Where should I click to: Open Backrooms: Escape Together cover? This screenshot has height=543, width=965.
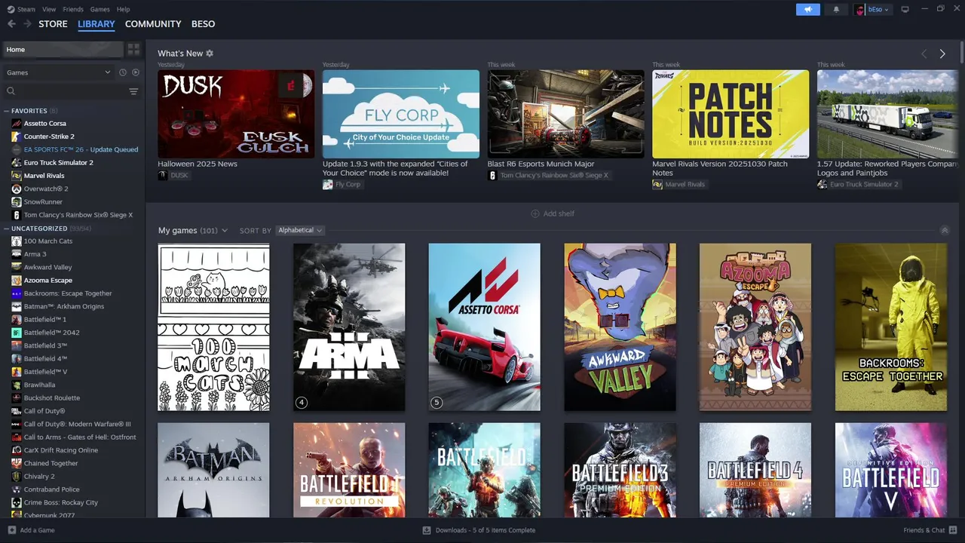coord(891,327)
